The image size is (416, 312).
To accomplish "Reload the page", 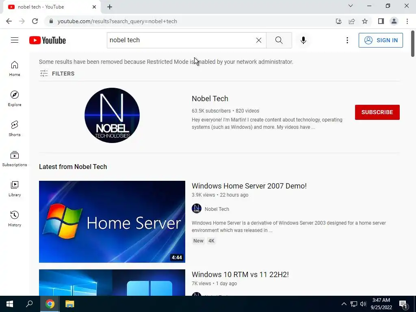I will point(35,21).
